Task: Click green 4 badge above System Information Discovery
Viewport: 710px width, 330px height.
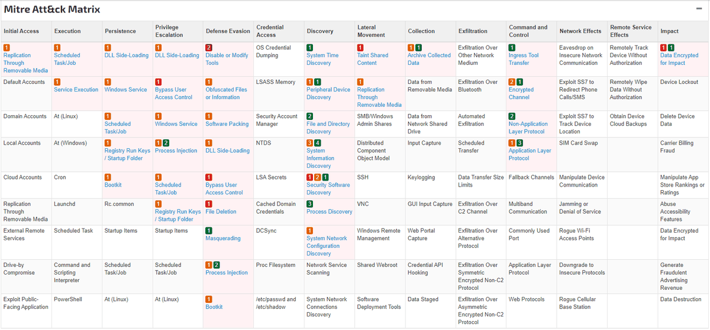Action: (318, 143)
